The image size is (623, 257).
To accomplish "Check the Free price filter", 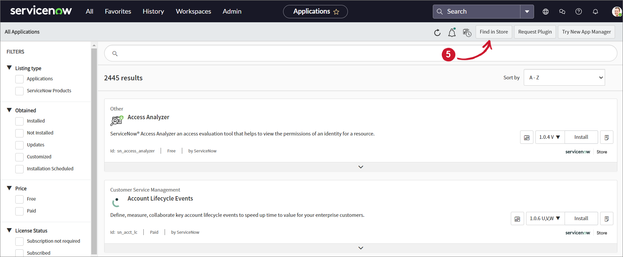I will tap(20, 199).
